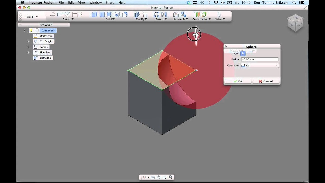
Task: Click the Radius 40.00 mm field
Action: pyautogui.click(x=259, y=59)
